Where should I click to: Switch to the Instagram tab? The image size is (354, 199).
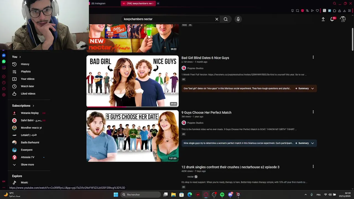(98, 3)
